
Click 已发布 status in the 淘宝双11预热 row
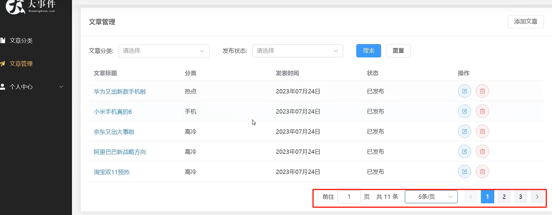coord(376,172)
